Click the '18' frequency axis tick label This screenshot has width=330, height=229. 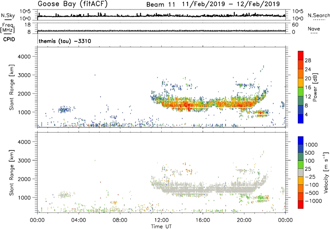pos(27,25)
